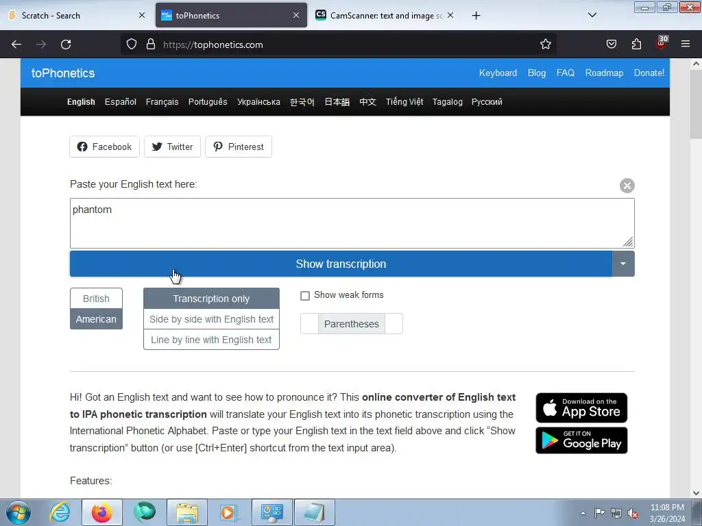Click the page scrollbar down arrow
Image resolution: width=702 pixels, height=526 pixels.
696,493
